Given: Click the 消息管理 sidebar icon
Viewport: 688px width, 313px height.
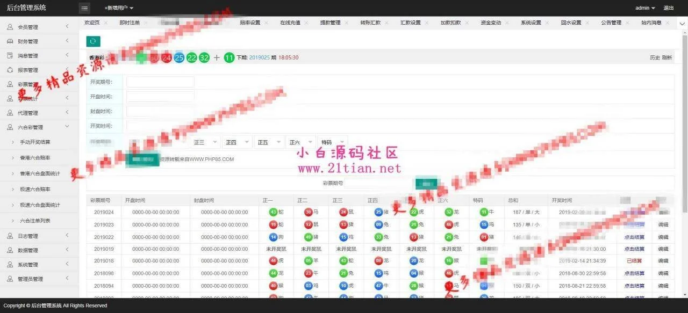Looking at the screenshot, I should tap(10, 56).
